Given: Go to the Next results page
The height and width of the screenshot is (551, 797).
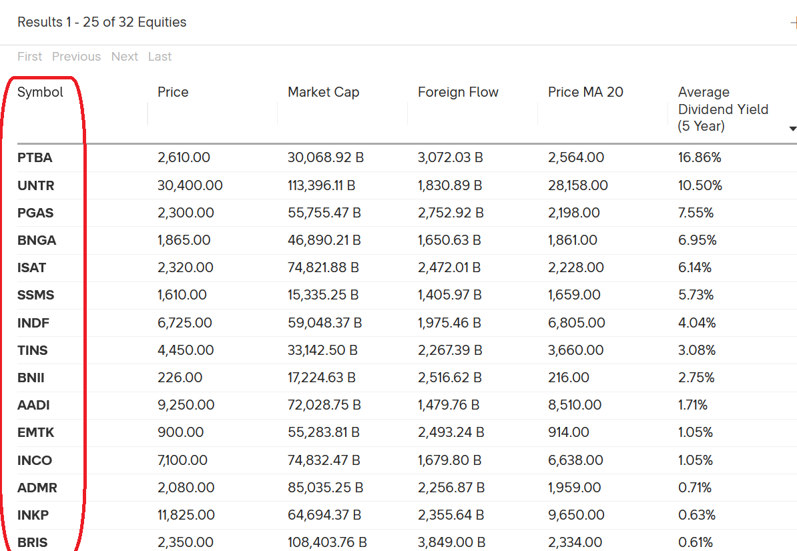Looking at the screenshot, I should (125, 57).
